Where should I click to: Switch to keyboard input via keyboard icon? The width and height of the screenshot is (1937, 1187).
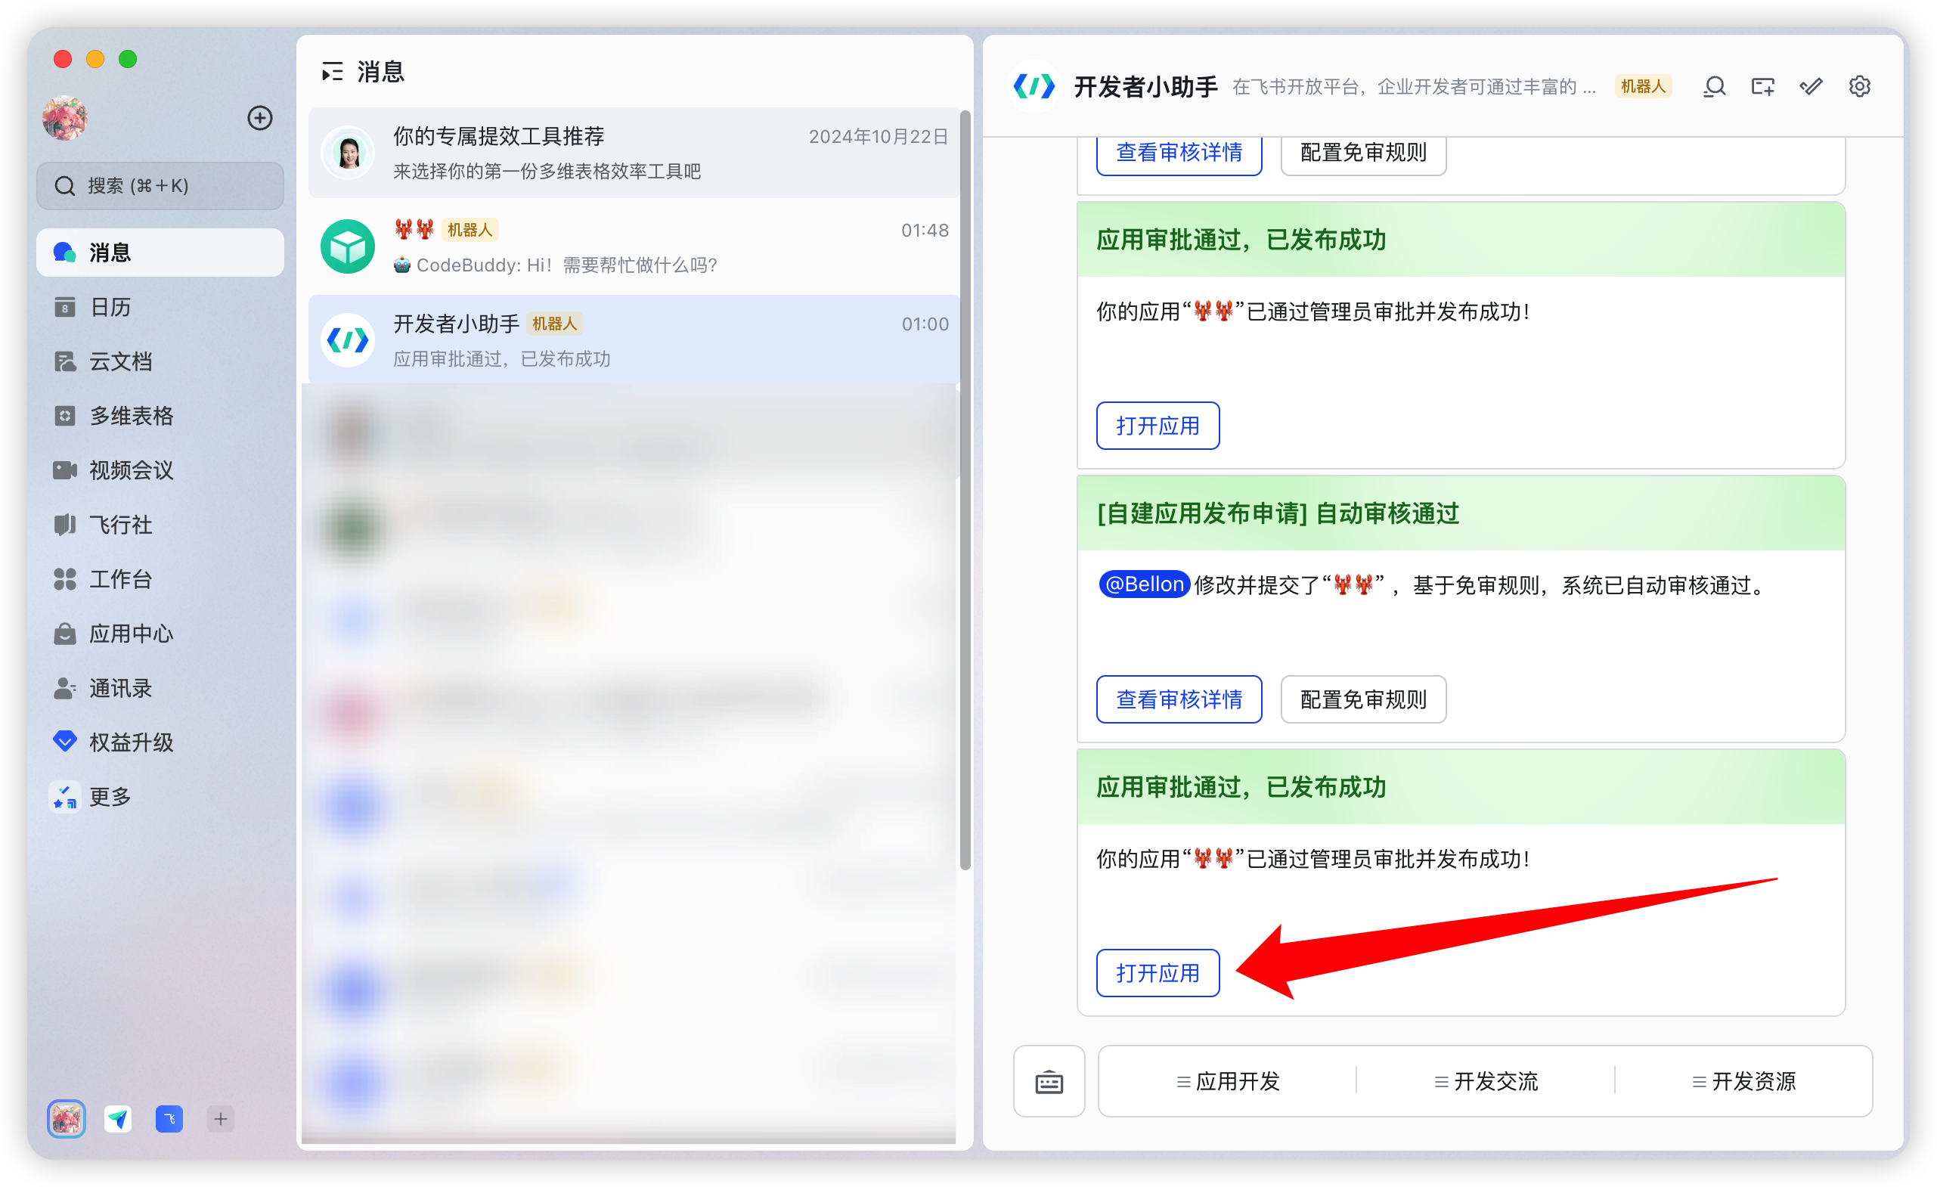(x=1049, y=1082)
